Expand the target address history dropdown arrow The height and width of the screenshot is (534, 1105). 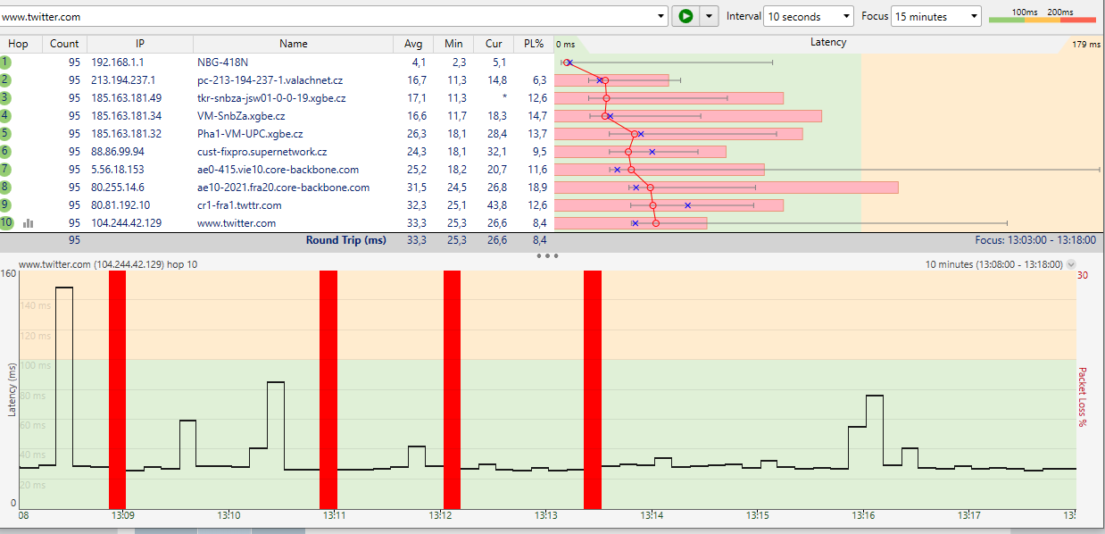point(661,16)
